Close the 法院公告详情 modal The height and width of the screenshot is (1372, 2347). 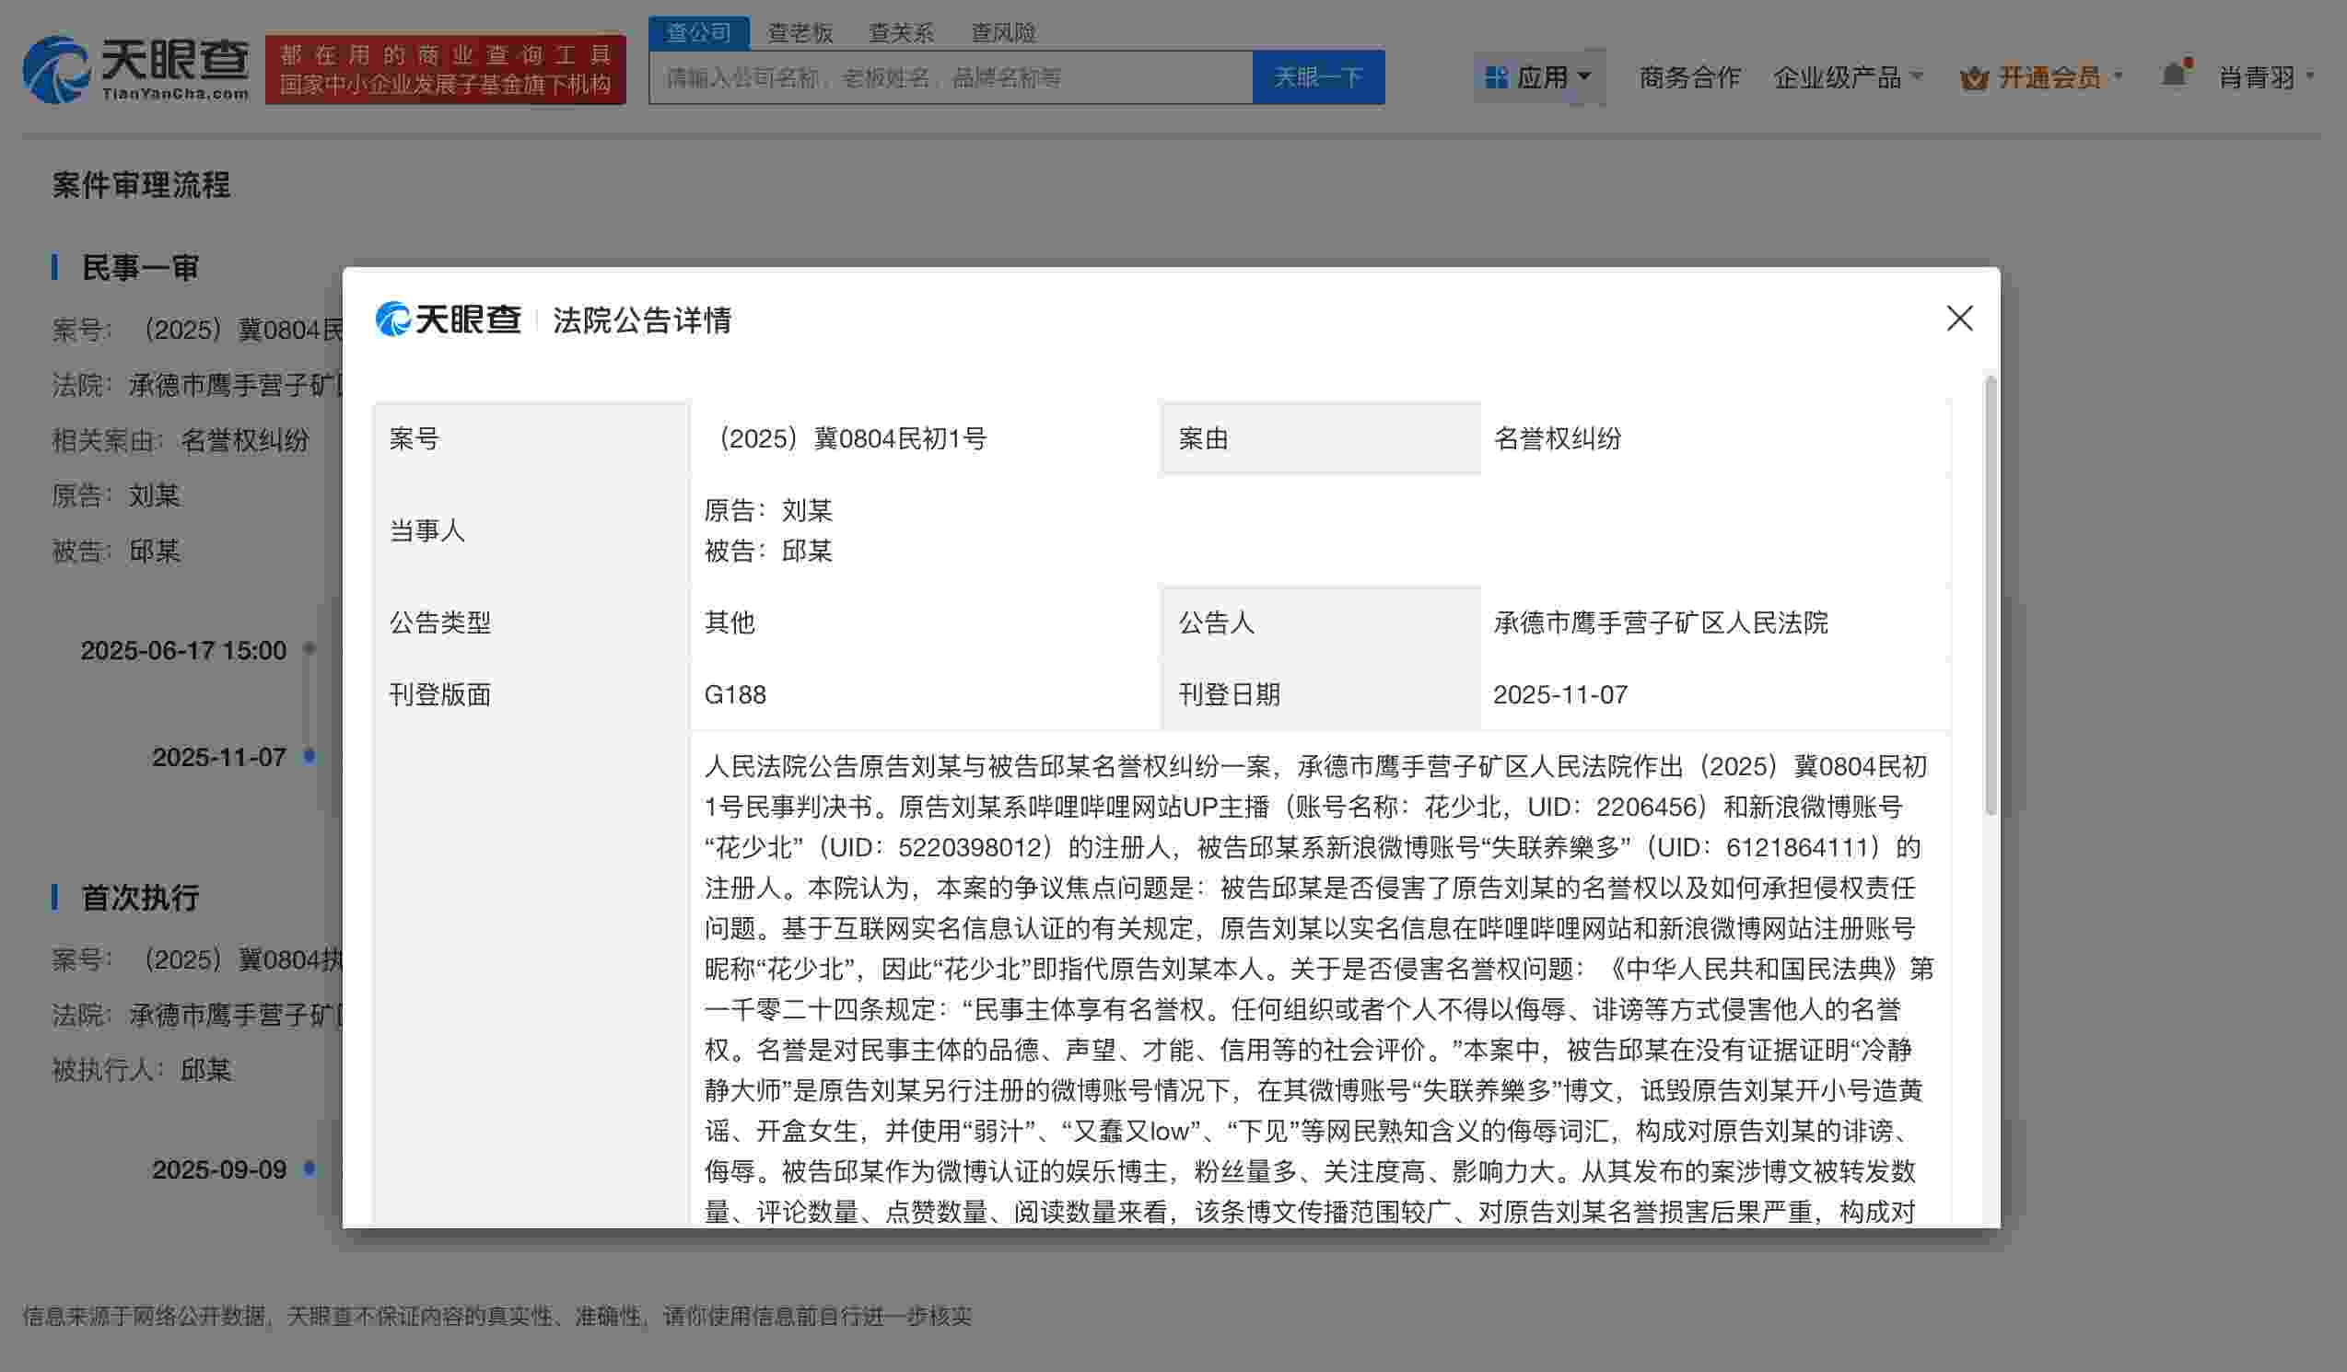point(1960,320)
